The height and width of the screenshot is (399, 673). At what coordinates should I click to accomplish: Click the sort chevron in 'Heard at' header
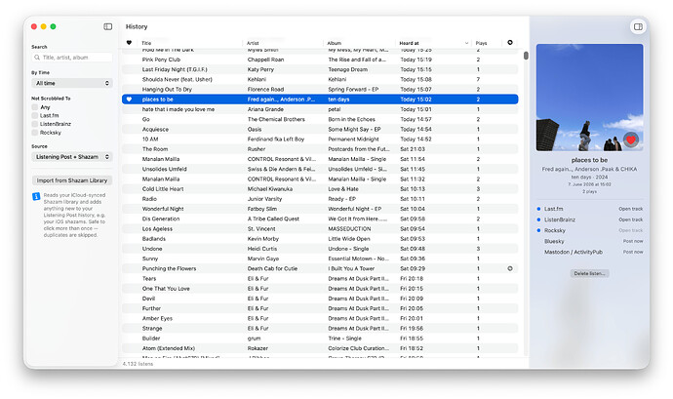466,43
